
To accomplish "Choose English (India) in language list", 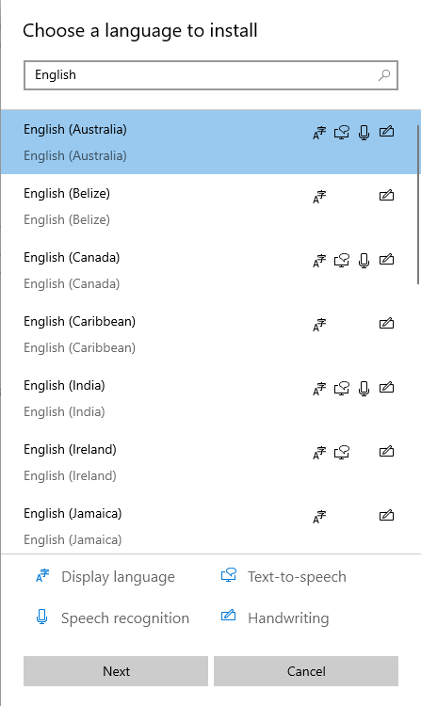I will point(210,398).
